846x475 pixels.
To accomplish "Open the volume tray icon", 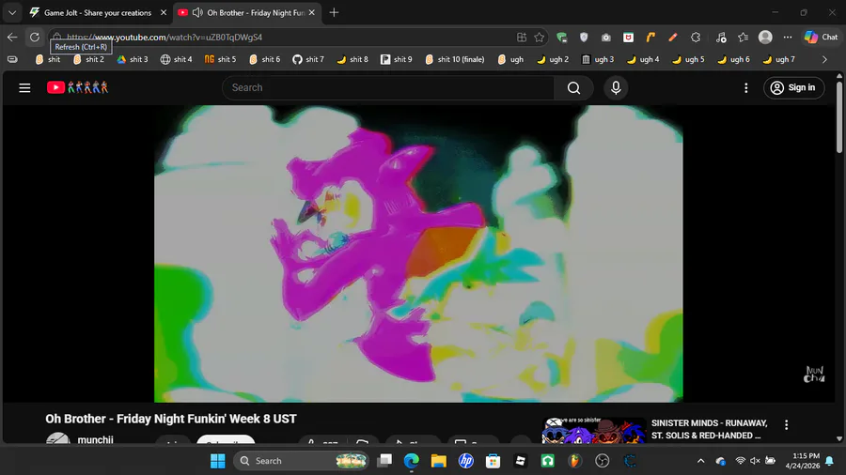I will pos(755,461).
